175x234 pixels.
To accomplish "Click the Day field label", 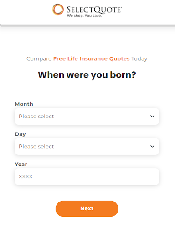I will pyautogui.click(x=21, y=134).
